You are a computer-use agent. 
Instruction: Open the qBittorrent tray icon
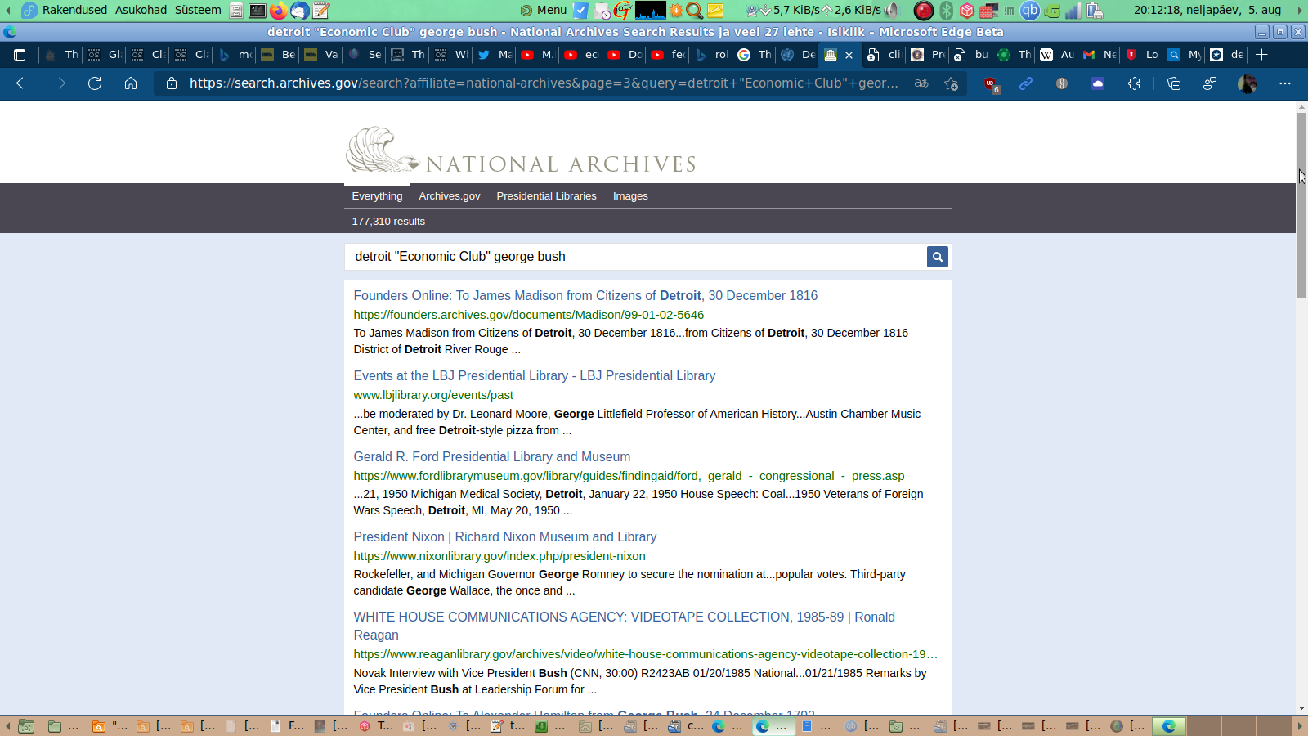click(x=1030, y=11)
